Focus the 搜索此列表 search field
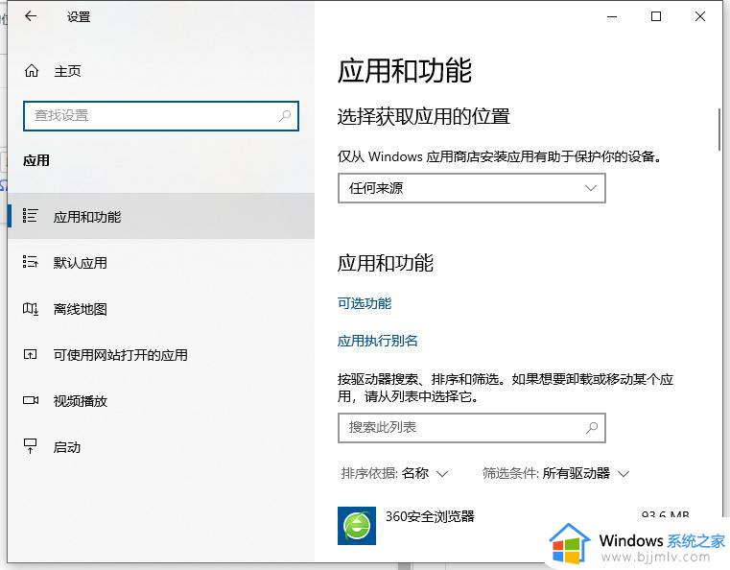The image size is (730, 570). point(472,428)
